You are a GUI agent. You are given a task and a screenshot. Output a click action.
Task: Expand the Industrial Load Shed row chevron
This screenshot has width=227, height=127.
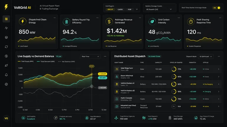point(219,106)
